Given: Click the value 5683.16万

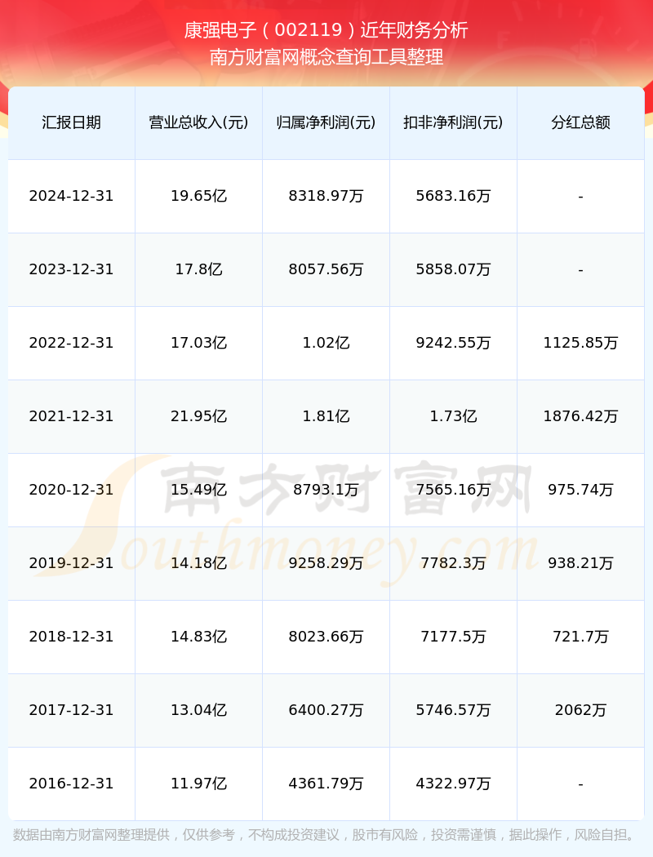Looking at the screenshot, I should pos(454,196).
